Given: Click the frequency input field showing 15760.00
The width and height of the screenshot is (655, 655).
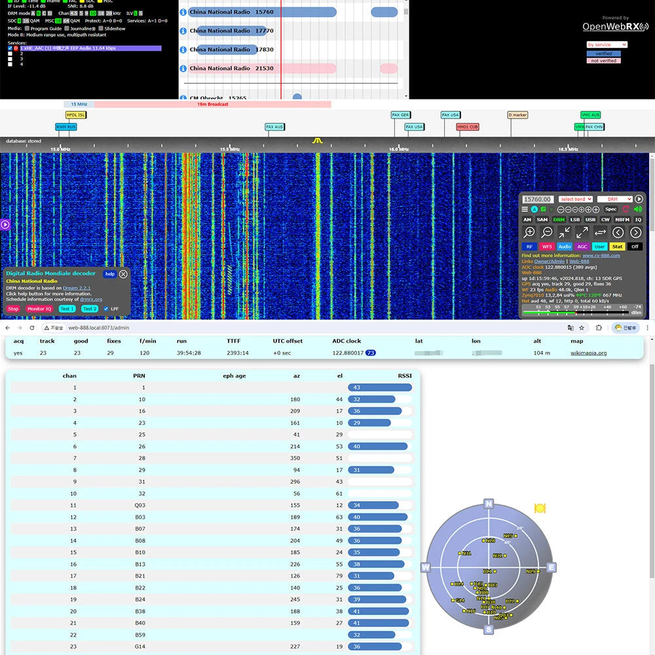Looking at the screenshot, I should coord(538,199).
